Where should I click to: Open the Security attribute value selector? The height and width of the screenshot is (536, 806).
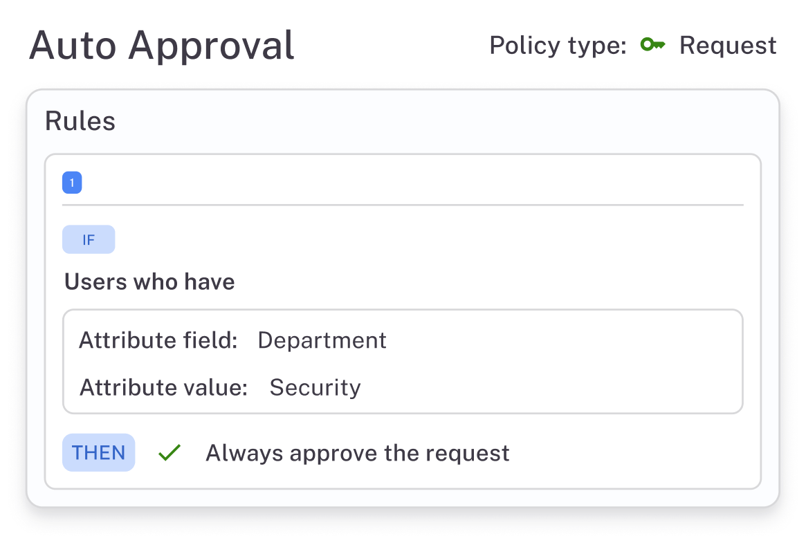(315, 388)
